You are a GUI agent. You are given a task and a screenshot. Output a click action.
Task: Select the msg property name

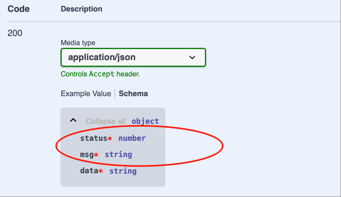tap(87, 155)
